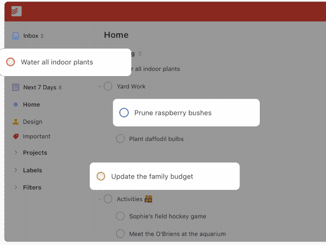Viewport: 326px width, 245px height.
Task: Collapse the Activities subtasks
Action: coord(99,199)
